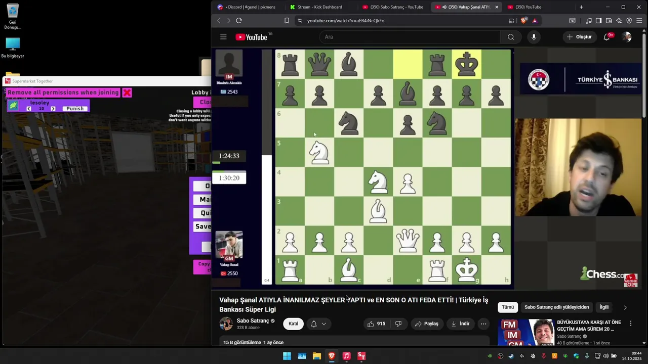The width and height of the screenshot is (648, 364).
Task: Select the İlgili filter chip
Action: tap(604, 307)
